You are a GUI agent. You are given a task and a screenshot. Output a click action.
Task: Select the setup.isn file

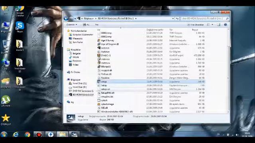click(x=105, y=89)
